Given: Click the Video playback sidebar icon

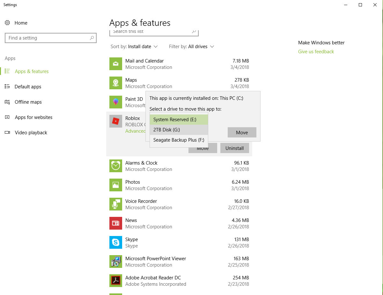Looking at the screenshot, I should click(7, 133).
